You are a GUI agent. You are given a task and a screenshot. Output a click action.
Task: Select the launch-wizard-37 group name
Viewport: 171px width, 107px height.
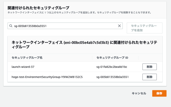pyautogui.click(x=23, y=67)
